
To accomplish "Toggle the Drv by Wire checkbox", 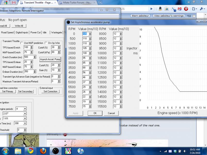I will tap(46, 43).
